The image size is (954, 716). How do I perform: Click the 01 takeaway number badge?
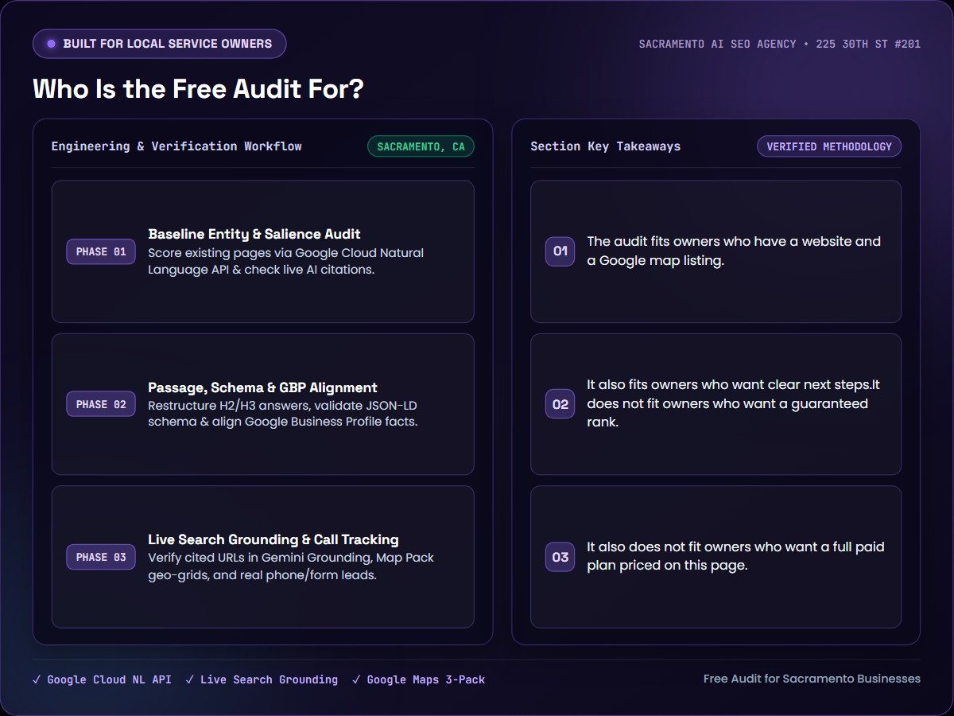(560, 251)
